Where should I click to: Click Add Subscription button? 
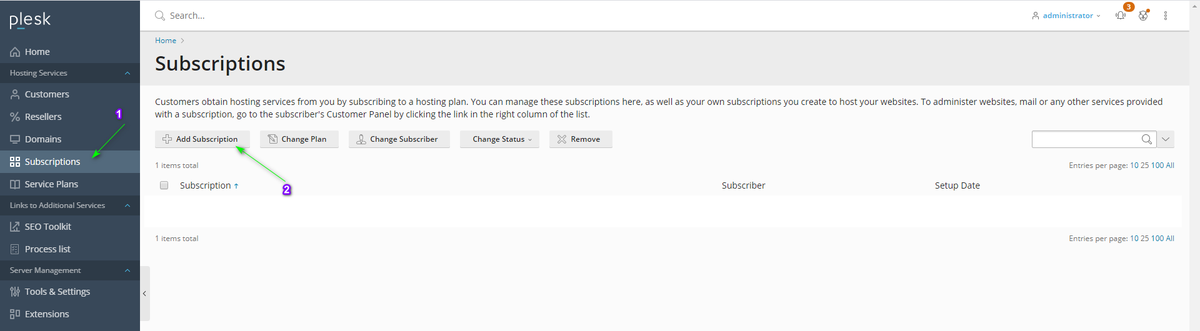(x=202, y=139)
